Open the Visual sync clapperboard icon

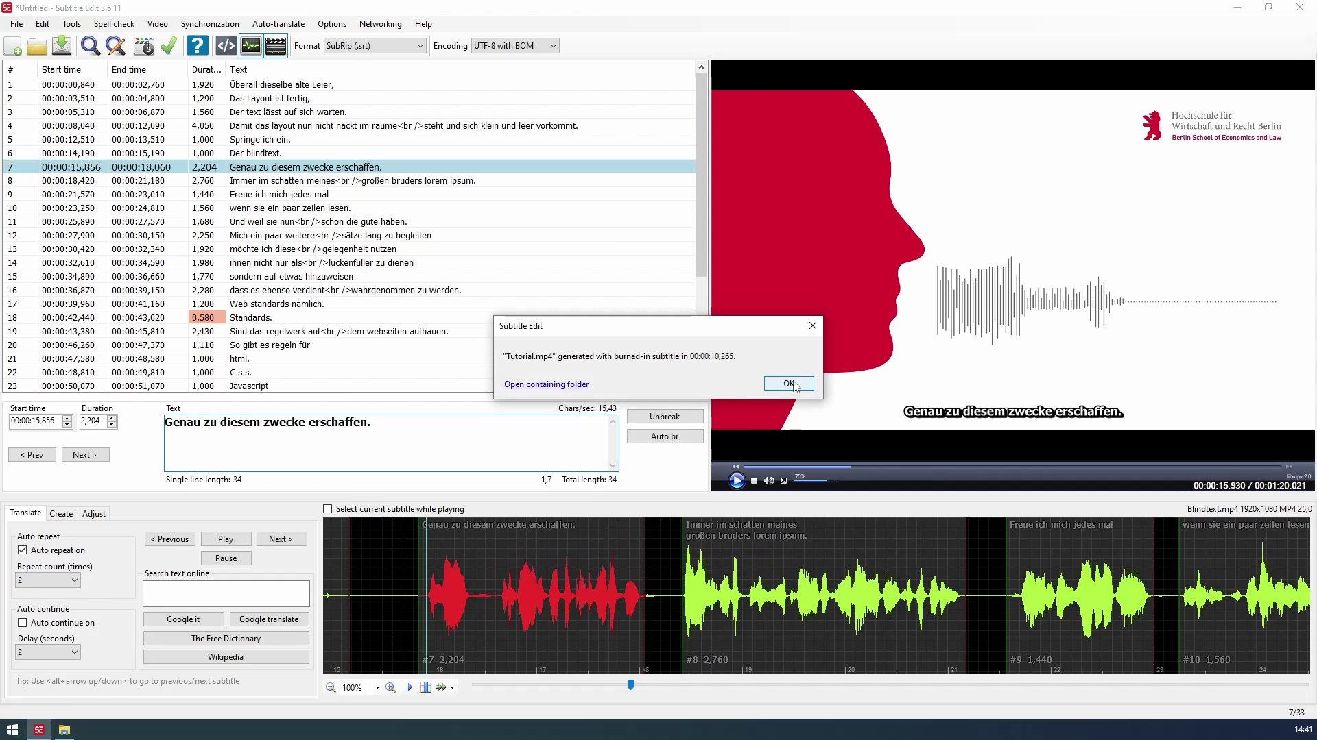tap(144, 46)
